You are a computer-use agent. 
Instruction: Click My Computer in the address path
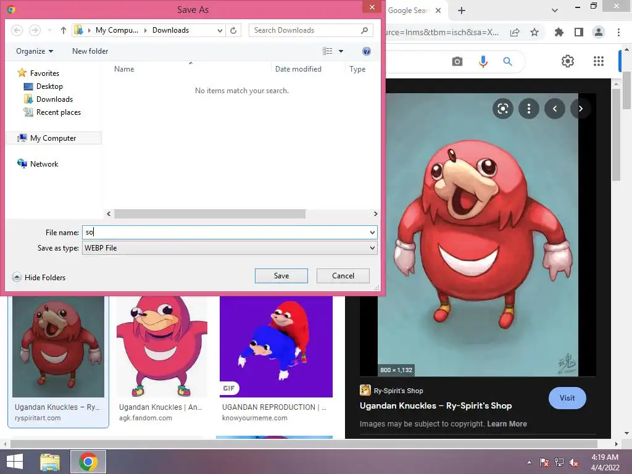tap(117, 30)
